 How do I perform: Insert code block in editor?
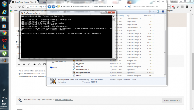(x=29, y=64)
